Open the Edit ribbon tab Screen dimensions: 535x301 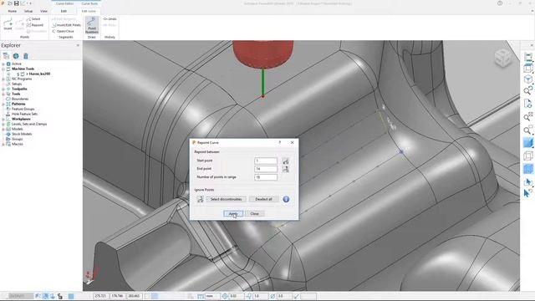point(64,11)
